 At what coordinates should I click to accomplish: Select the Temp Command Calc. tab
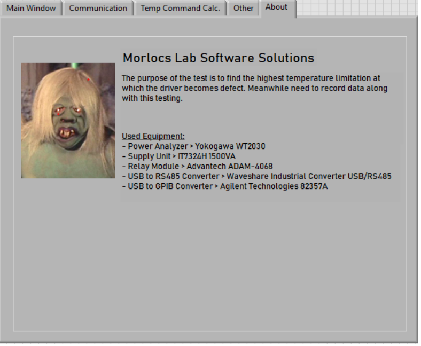point(180,9)
